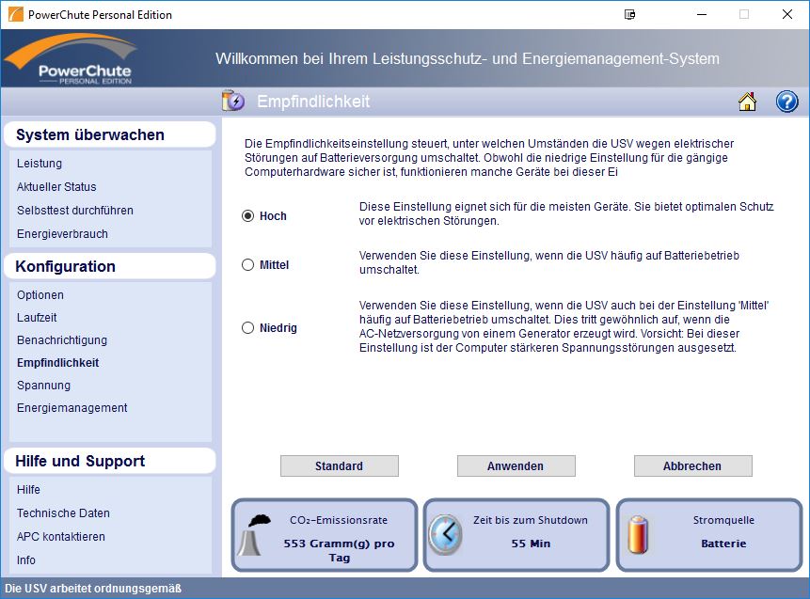Viewport: 810px width, 599px height.
Task: Open Selbsttest durchführen in sidebar
Action: pos(75,211)
